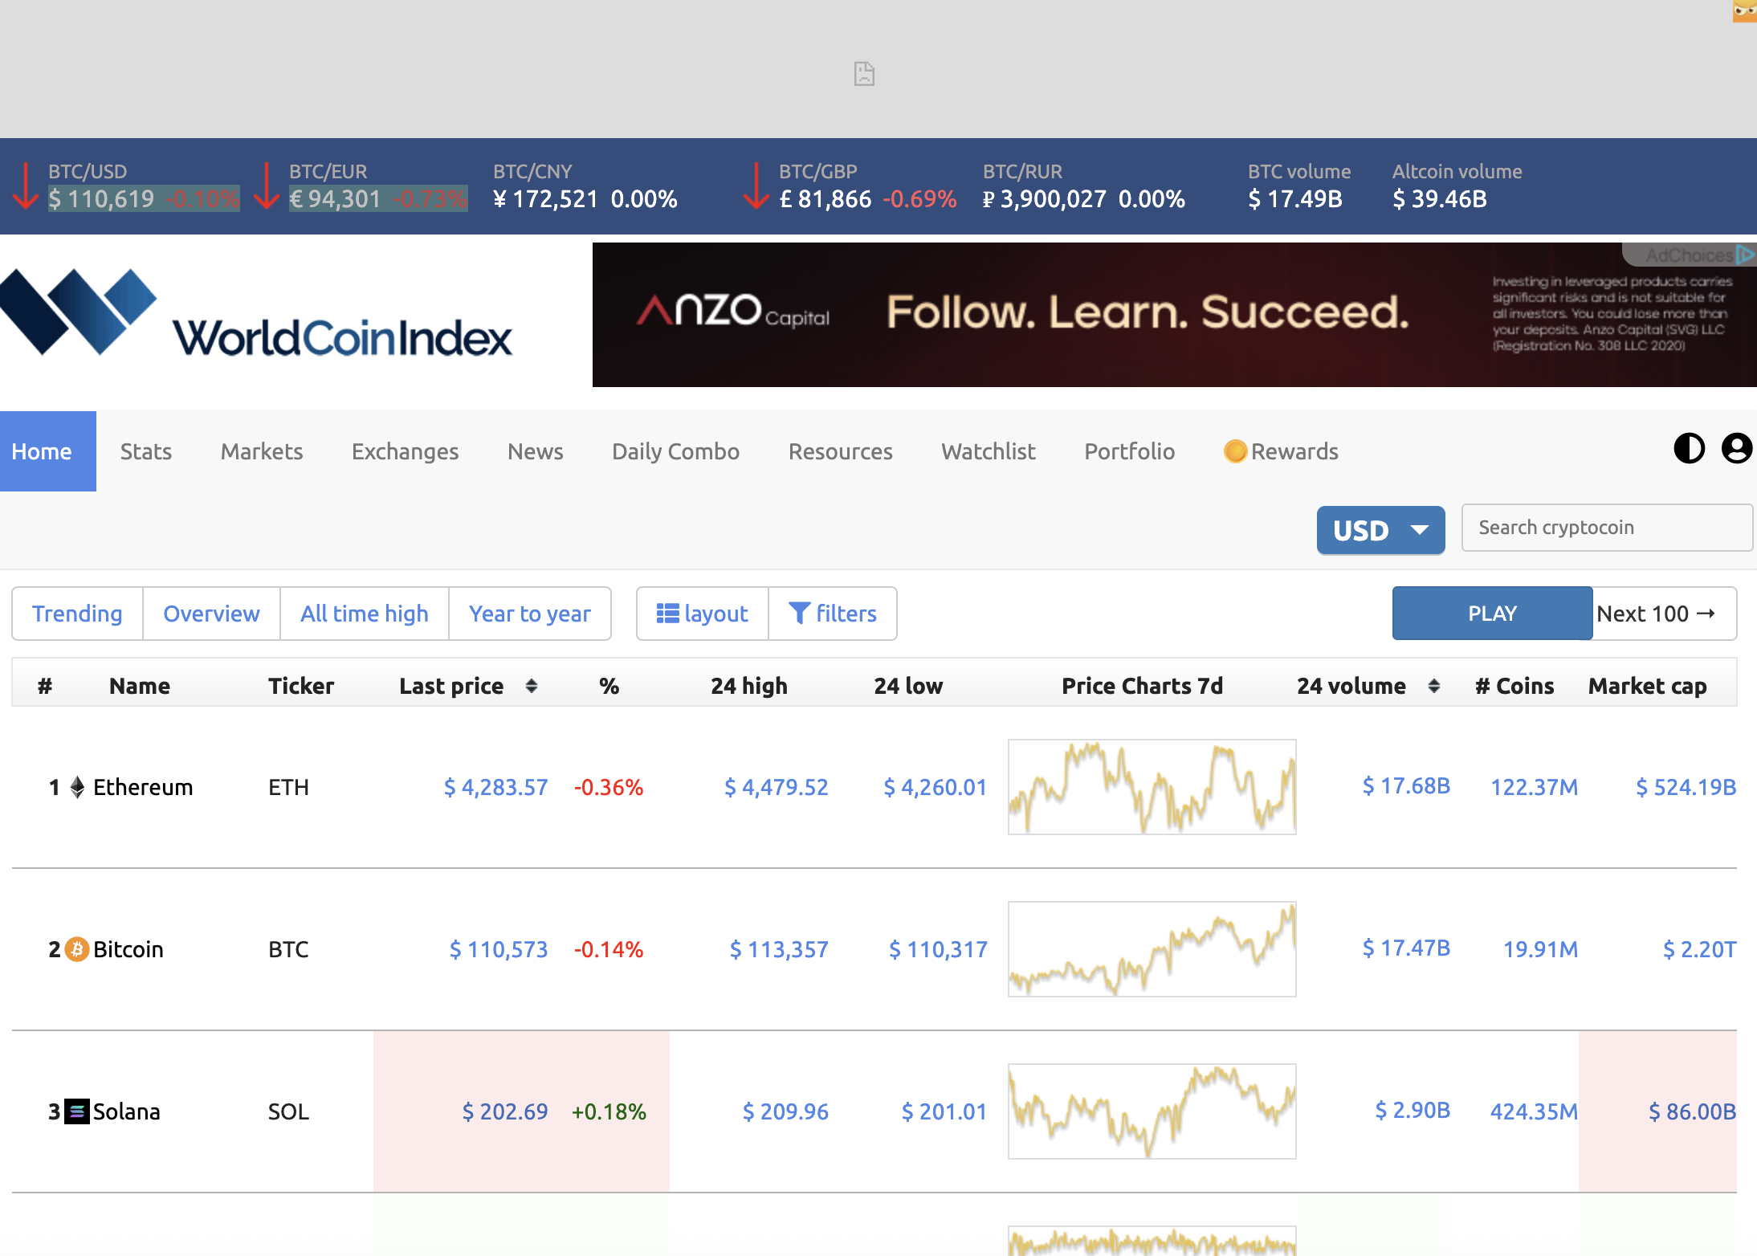The height and width of the screenshot is (1256, 1757).
Task: Click the Bitcoin orange logo icon
Action: click(77, 949)
